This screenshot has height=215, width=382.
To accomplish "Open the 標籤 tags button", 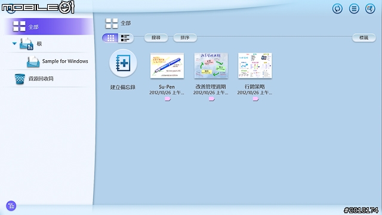I will click(x=363, y=38).
